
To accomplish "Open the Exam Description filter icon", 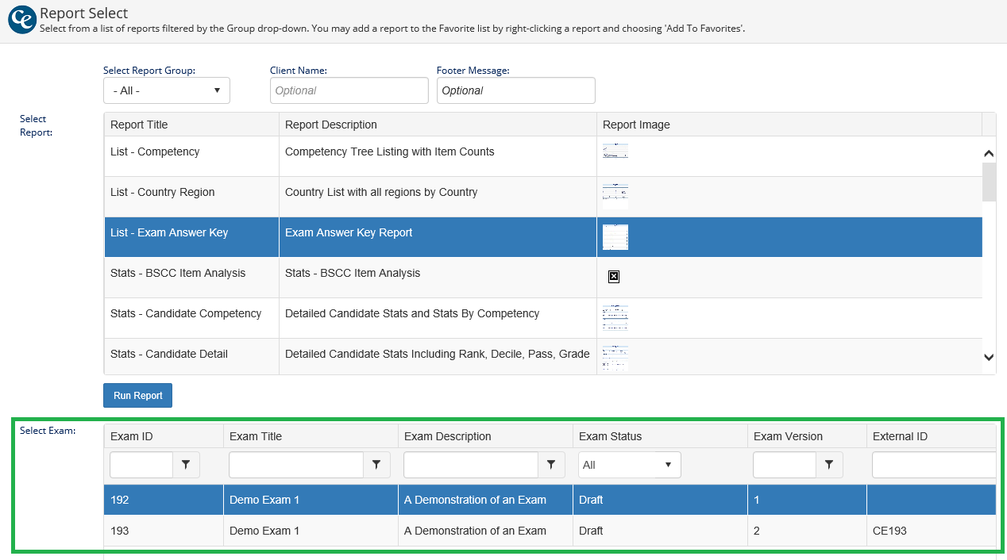I will coord(551,465).
